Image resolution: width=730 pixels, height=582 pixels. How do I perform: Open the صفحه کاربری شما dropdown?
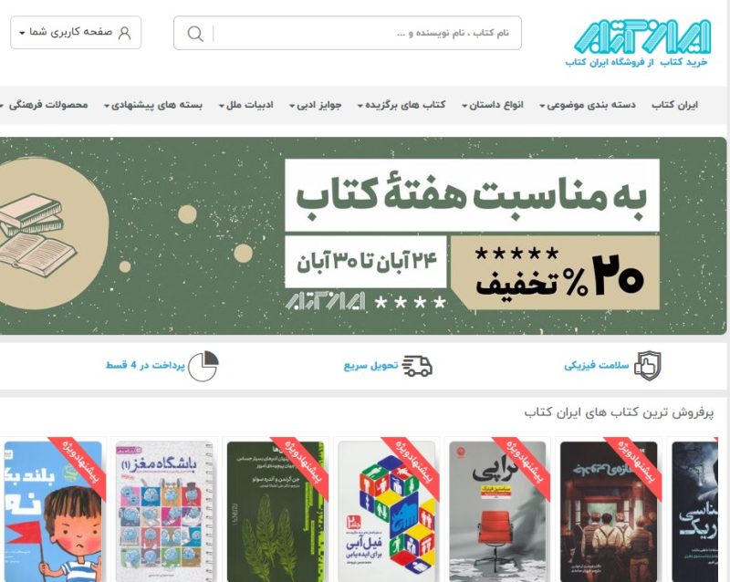coord(76,33)
